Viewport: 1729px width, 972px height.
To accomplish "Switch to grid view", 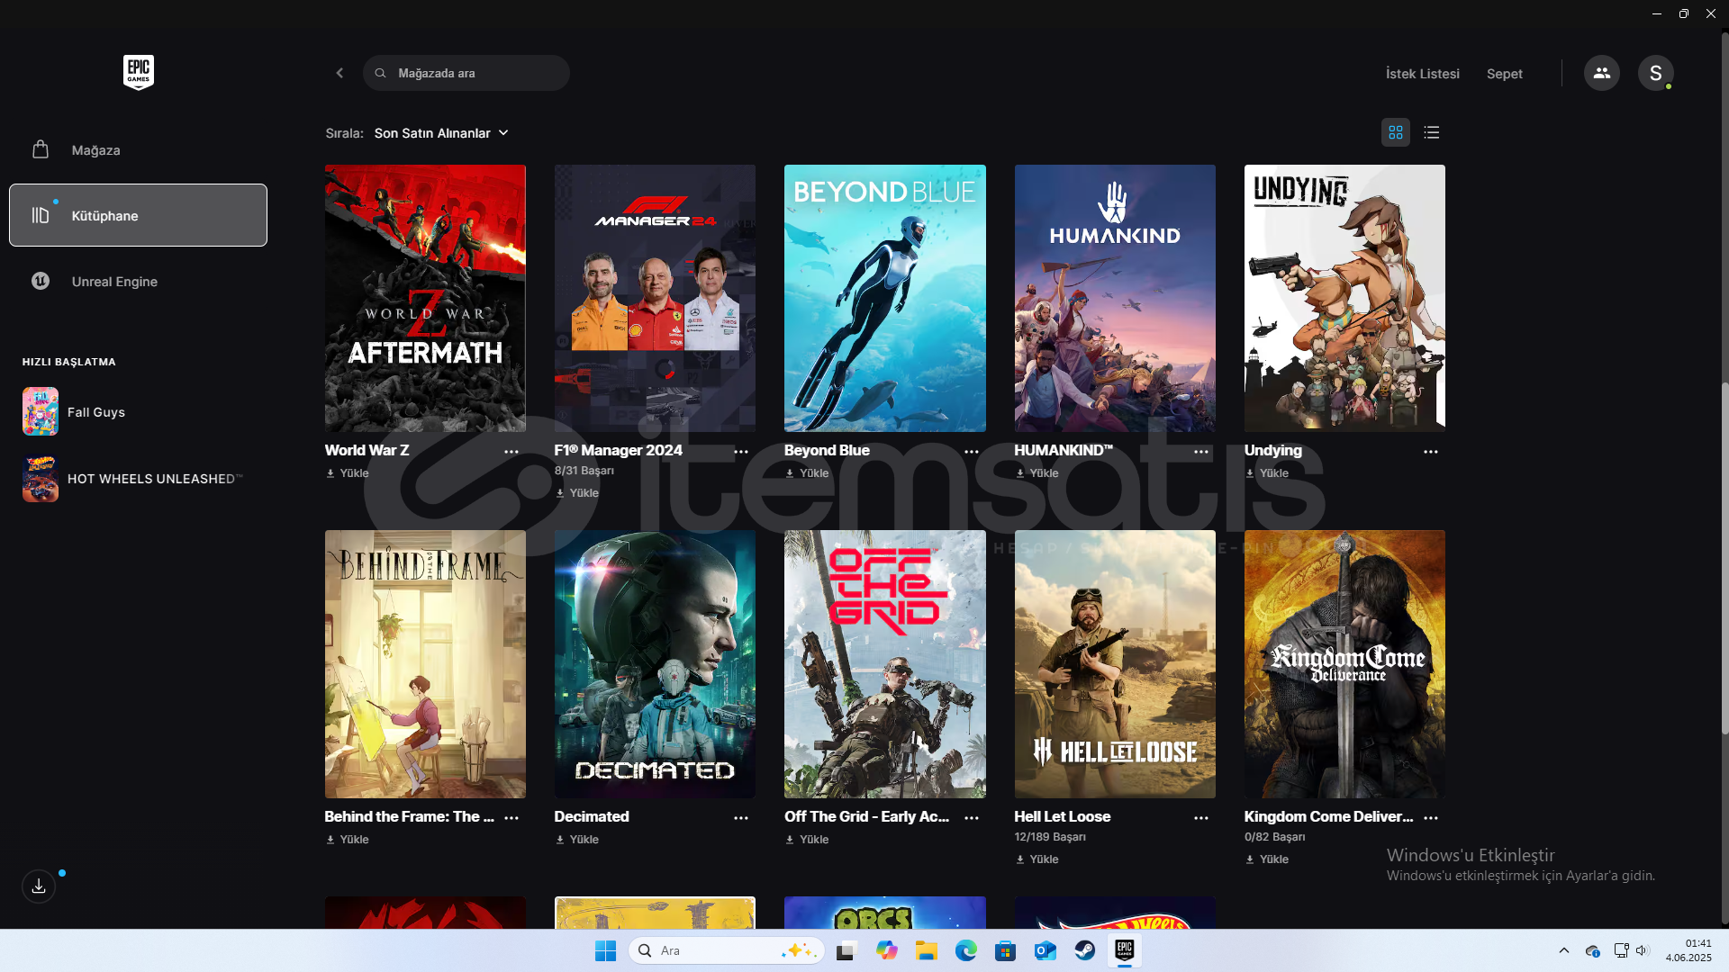I will point(1395,132).
